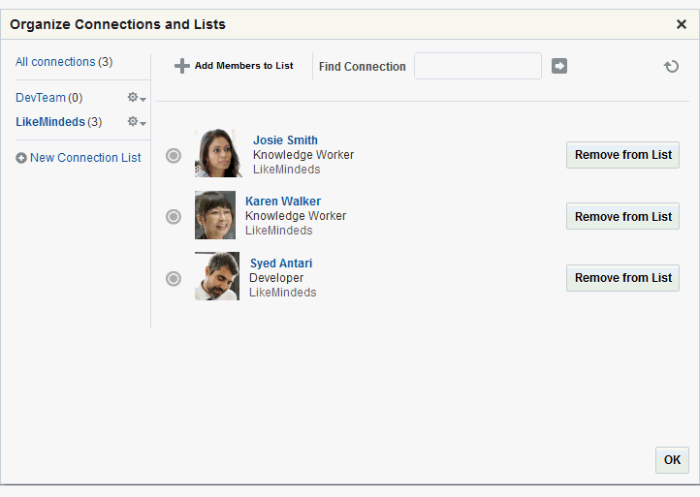Click into the Find Connection text field
700x497 pixels.
(477, 66)
